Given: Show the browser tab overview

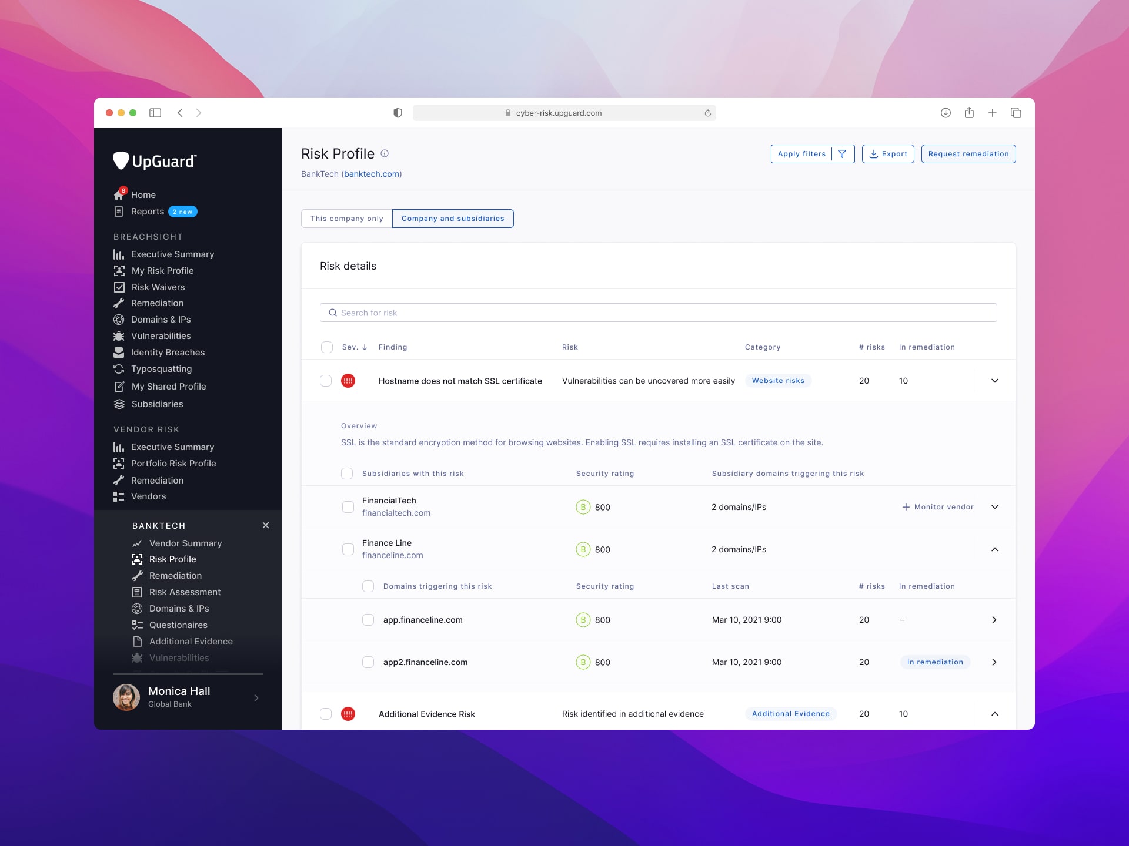Looking at the screenshot, I should (1016, 113).
